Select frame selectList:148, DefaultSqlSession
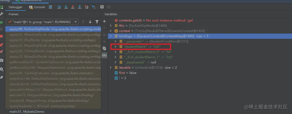This screenshot has height=114, width=292. click(x=53, y=78)
